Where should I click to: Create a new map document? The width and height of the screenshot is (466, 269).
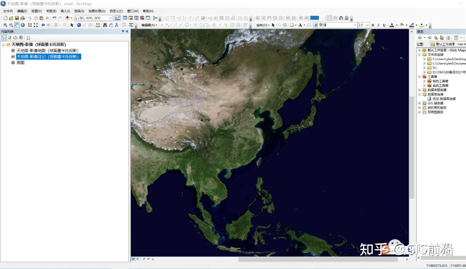[x=5, y=18]
